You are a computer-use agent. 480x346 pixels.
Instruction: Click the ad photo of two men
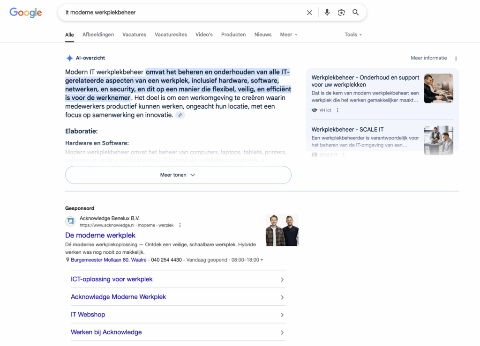point(282,230)
